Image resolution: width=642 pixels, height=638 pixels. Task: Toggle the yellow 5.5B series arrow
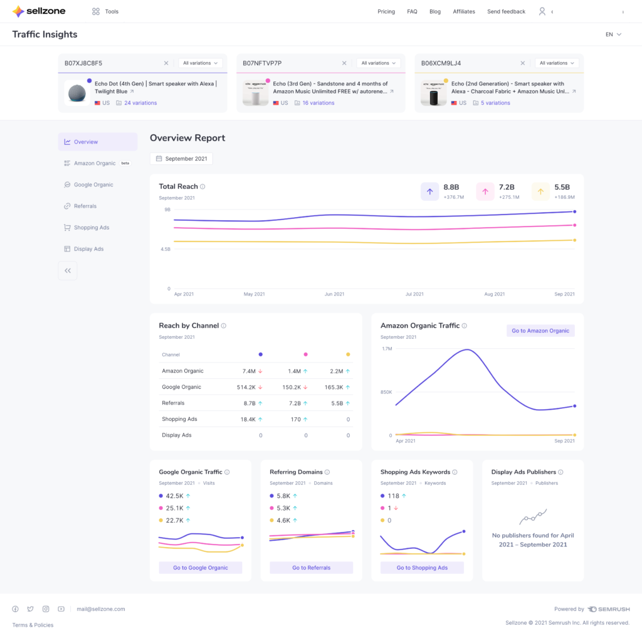click(540, 192)
